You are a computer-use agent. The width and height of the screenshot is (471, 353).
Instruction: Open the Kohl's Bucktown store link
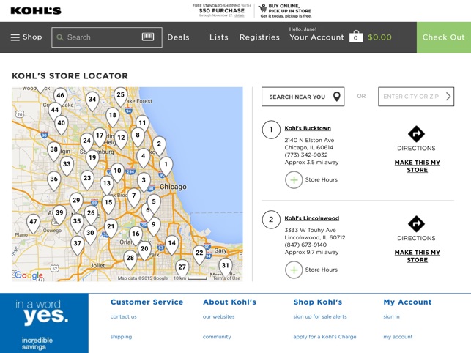pos(308,128)
